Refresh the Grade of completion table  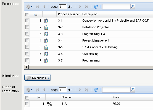[96, 90]
